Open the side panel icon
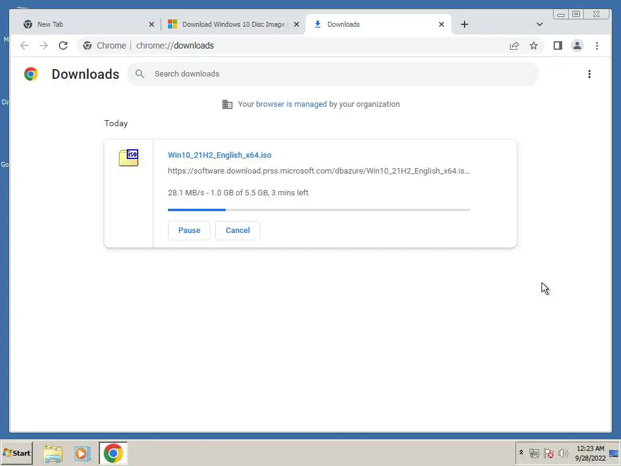 558,46
